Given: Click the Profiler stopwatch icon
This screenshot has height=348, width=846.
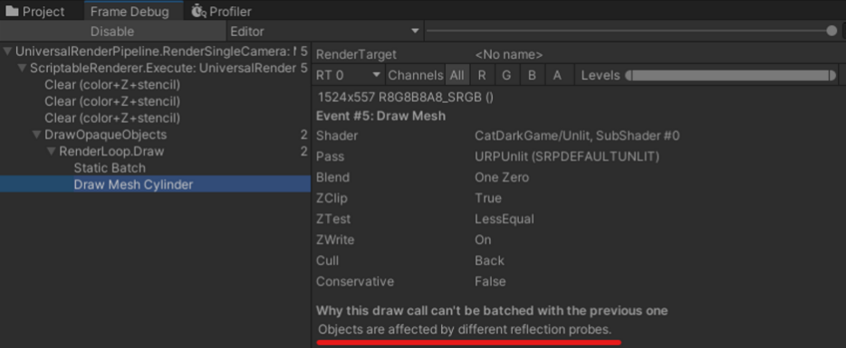Looking at the screenshot, I should 198,11.
